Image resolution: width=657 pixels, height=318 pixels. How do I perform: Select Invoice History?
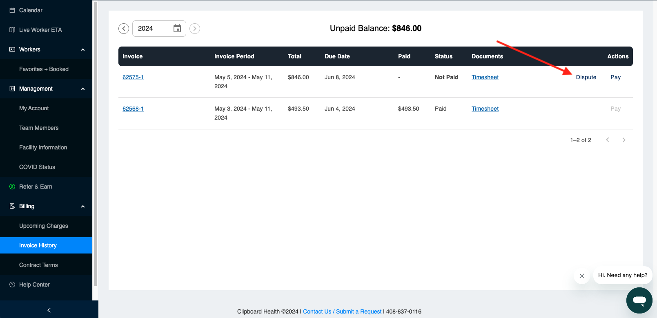46,245
